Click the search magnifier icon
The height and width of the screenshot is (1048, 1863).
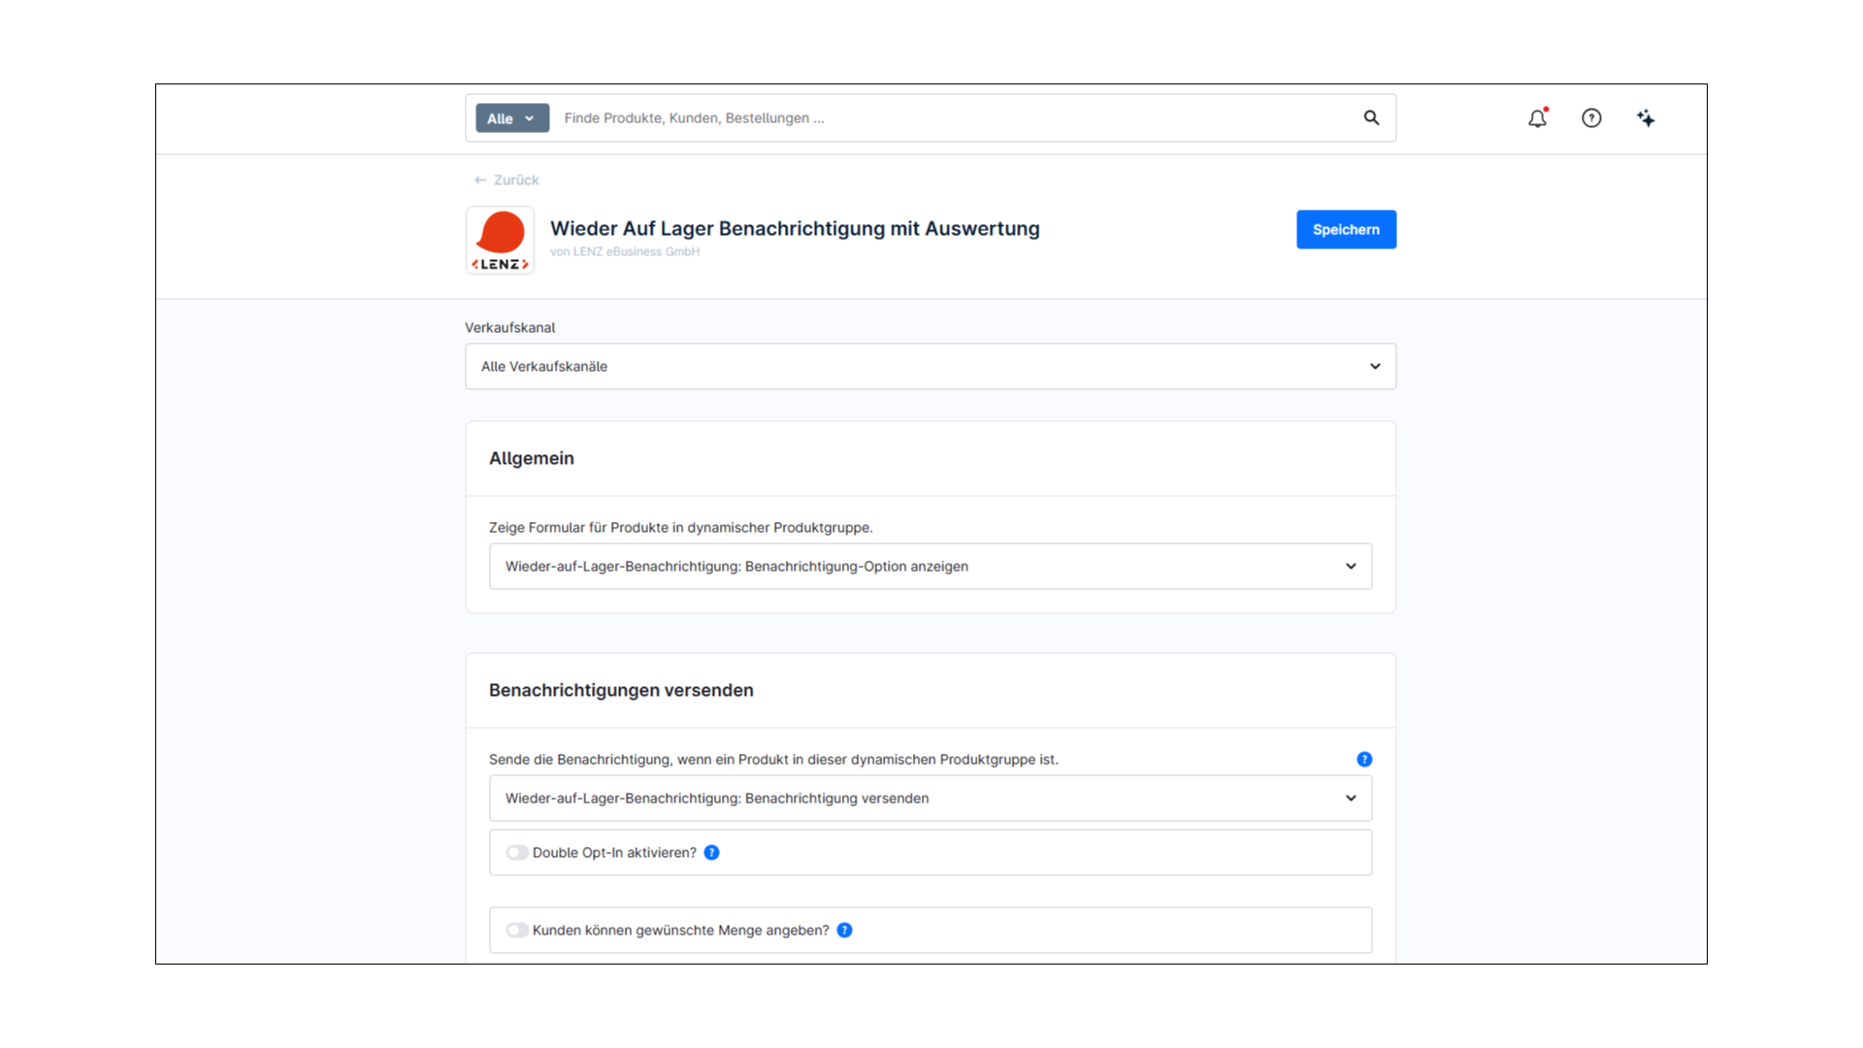[x=1371, y=117]
